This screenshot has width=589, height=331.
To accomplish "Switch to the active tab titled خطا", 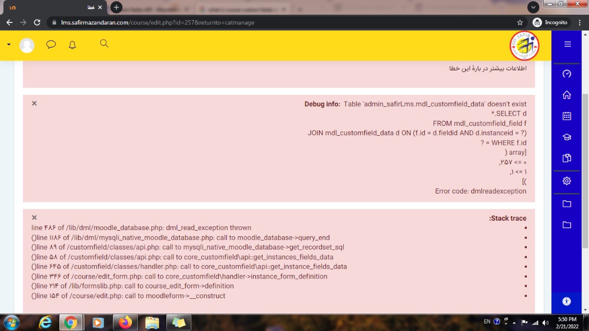I will pos(55,8).
